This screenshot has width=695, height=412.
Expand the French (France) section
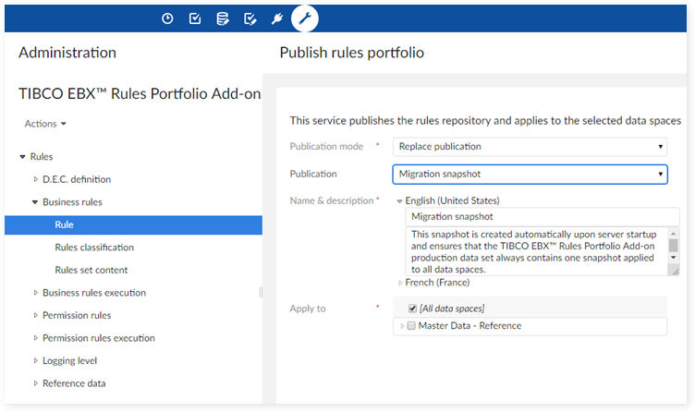[400, 283]
